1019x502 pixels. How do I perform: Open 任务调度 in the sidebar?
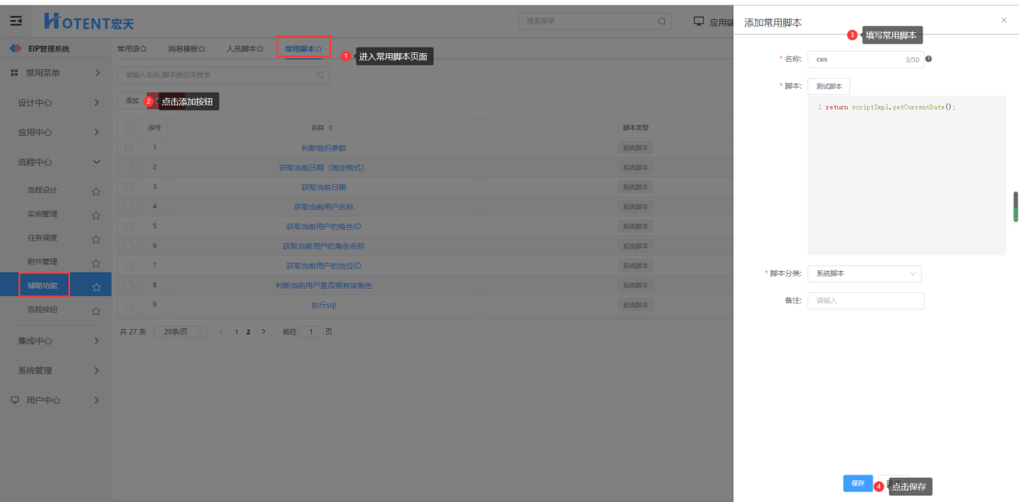click(x=42, y=238)
